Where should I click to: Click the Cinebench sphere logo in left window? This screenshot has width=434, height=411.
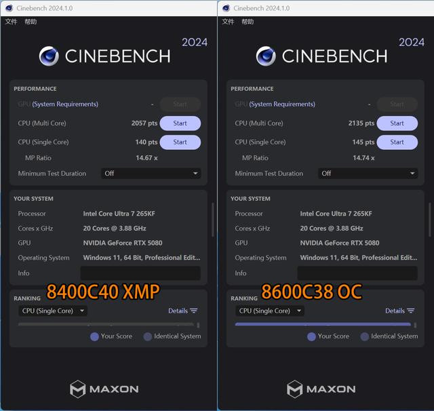click(x=49, y=56)
